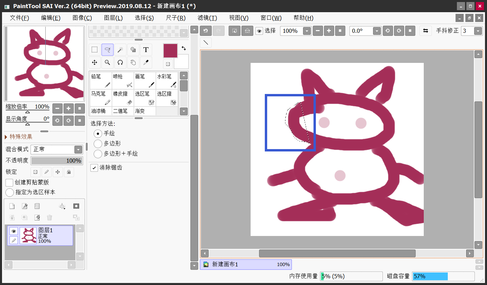
Task: Select the rectangular selection tool
Action: [94, 50]
